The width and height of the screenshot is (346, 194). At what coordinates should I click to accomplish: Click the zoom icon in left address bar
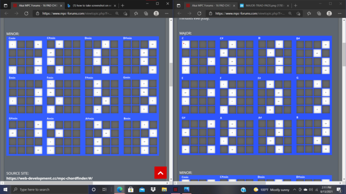[117, 14]
